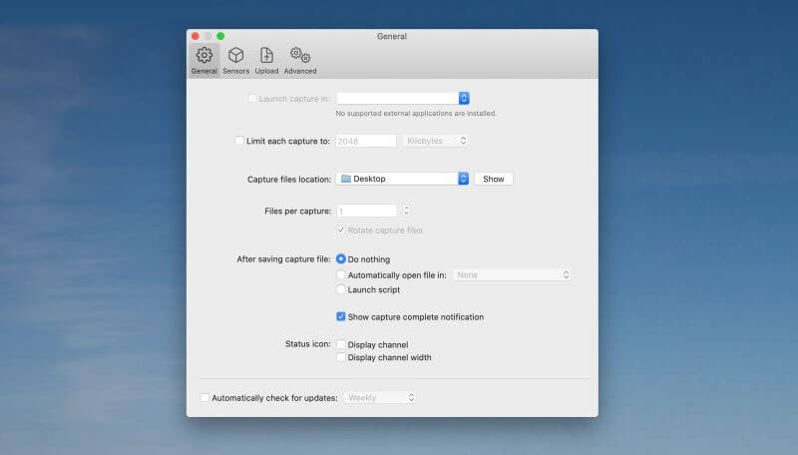This screenshot has width=798, height=455.
Task: Expand the Capture files location dropdown
Action: pos(403,179)
